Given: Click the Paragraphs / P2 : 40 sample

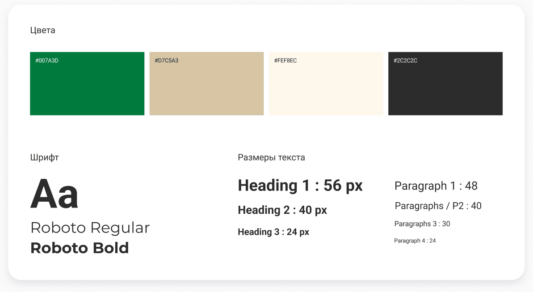Looking at the screenshot, I should [x=438, y=206].
